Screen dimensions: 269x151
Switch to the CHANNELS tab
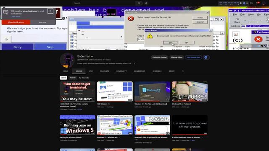click(157, 71)
